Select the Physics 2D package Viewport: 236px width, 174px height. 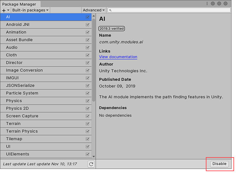pyautogui.click(x=46, y=109)
